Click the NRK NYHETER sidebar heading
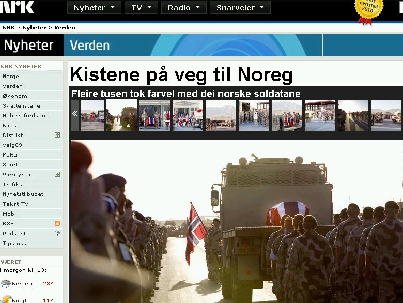Image resolution: width=403 pixels, height=303 pixels. coord(21,66)
